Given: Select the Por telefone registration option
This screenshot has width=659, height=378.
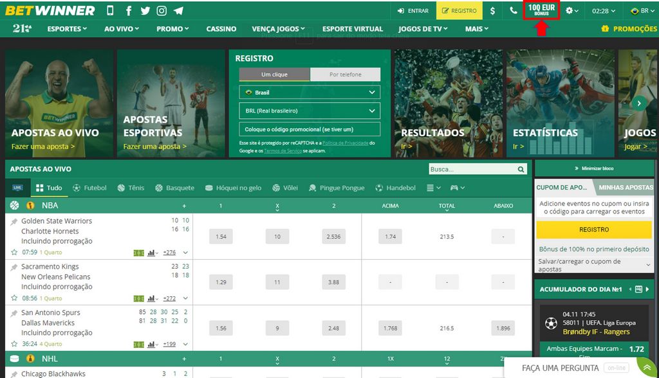Looking at the screenshot, I should tap(345, 75).
